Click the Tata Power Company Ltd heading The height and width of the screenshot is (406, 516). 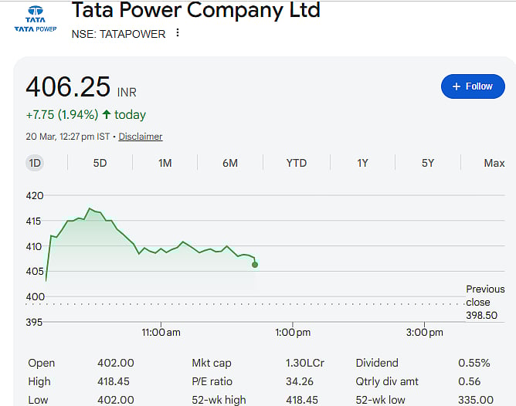click(195, 11)
